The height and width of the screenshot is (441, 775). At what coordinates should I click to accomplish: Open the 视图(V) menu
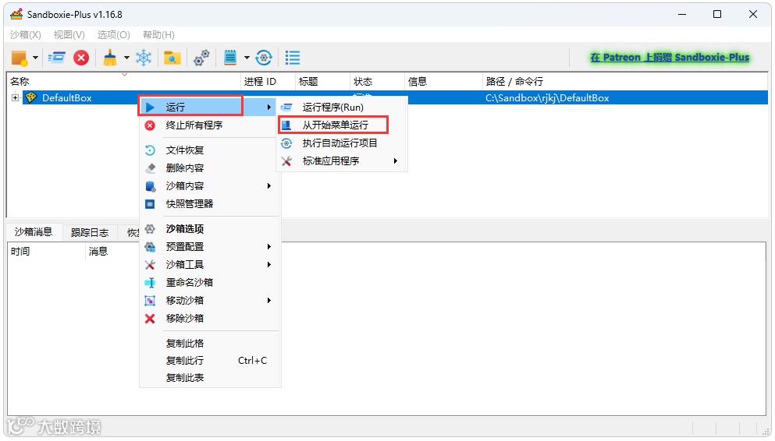tap(69, 34)
